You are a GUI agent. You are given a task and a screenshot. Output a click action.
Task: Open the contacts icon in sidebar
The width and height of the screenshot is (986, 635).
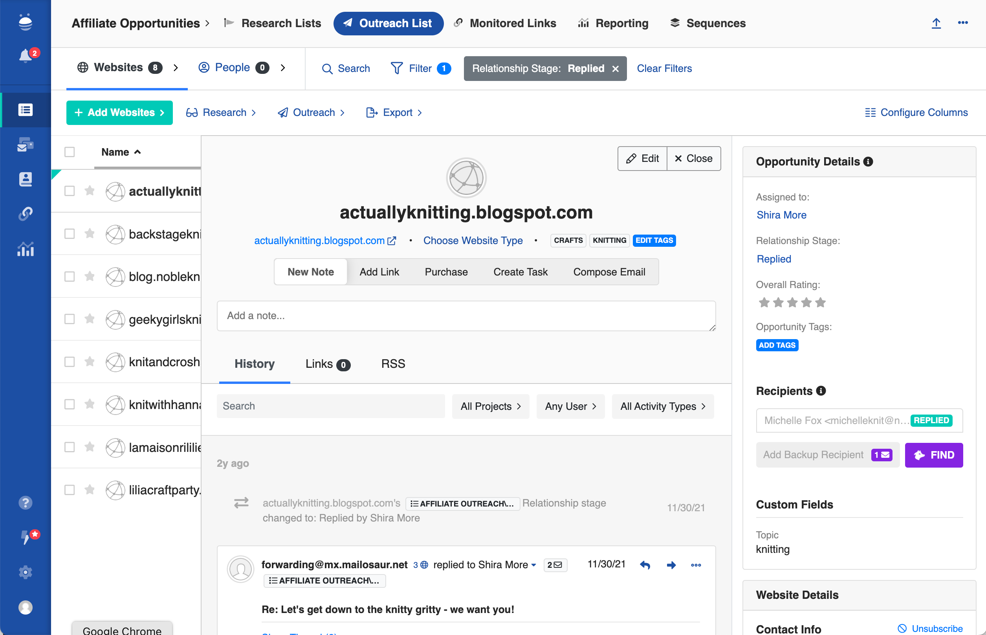(x=25, y=179)
